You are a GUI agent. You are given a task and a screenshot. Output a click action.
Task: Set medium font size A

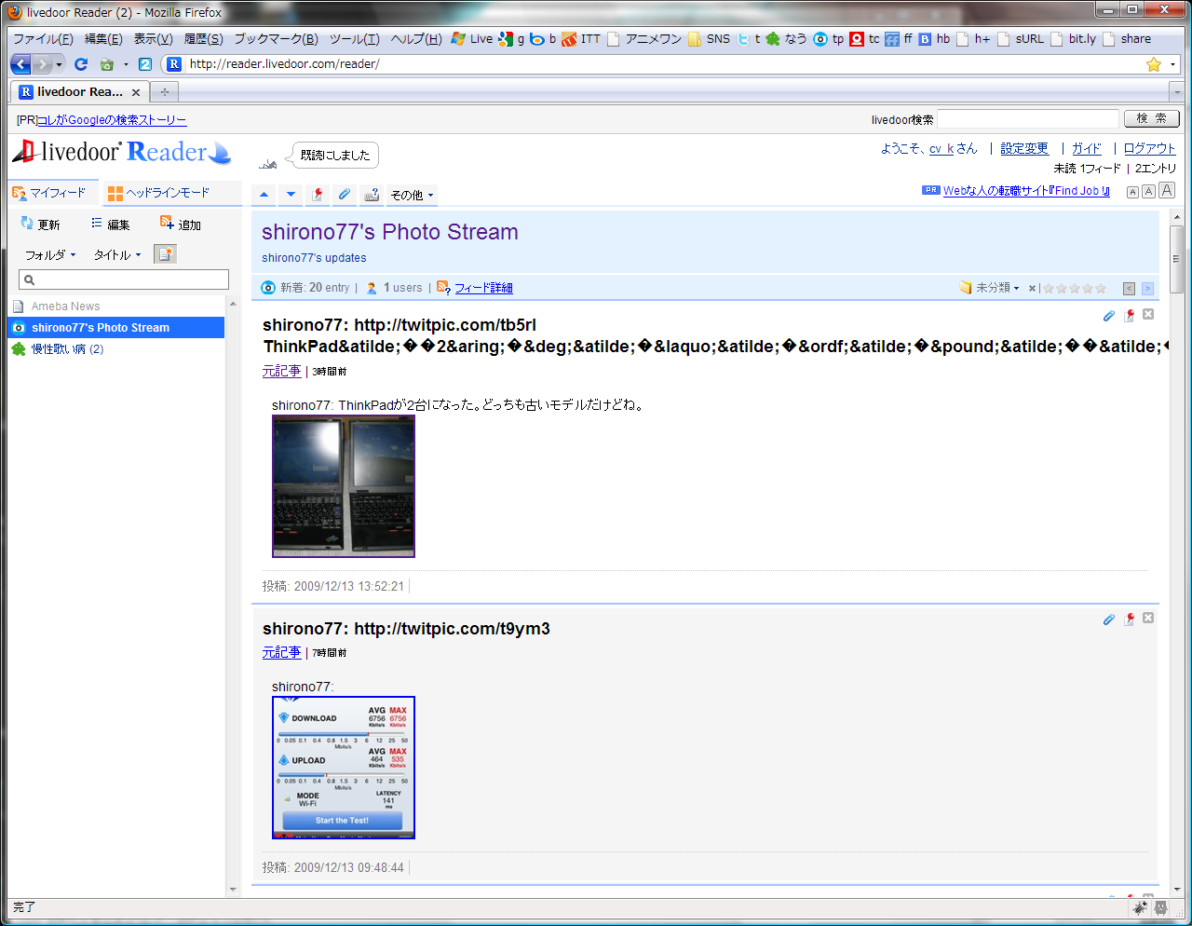click(1149, 191)
